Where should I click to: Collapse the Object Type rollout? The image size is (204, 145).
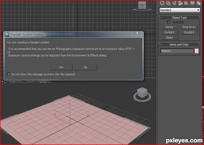point(161,18)
